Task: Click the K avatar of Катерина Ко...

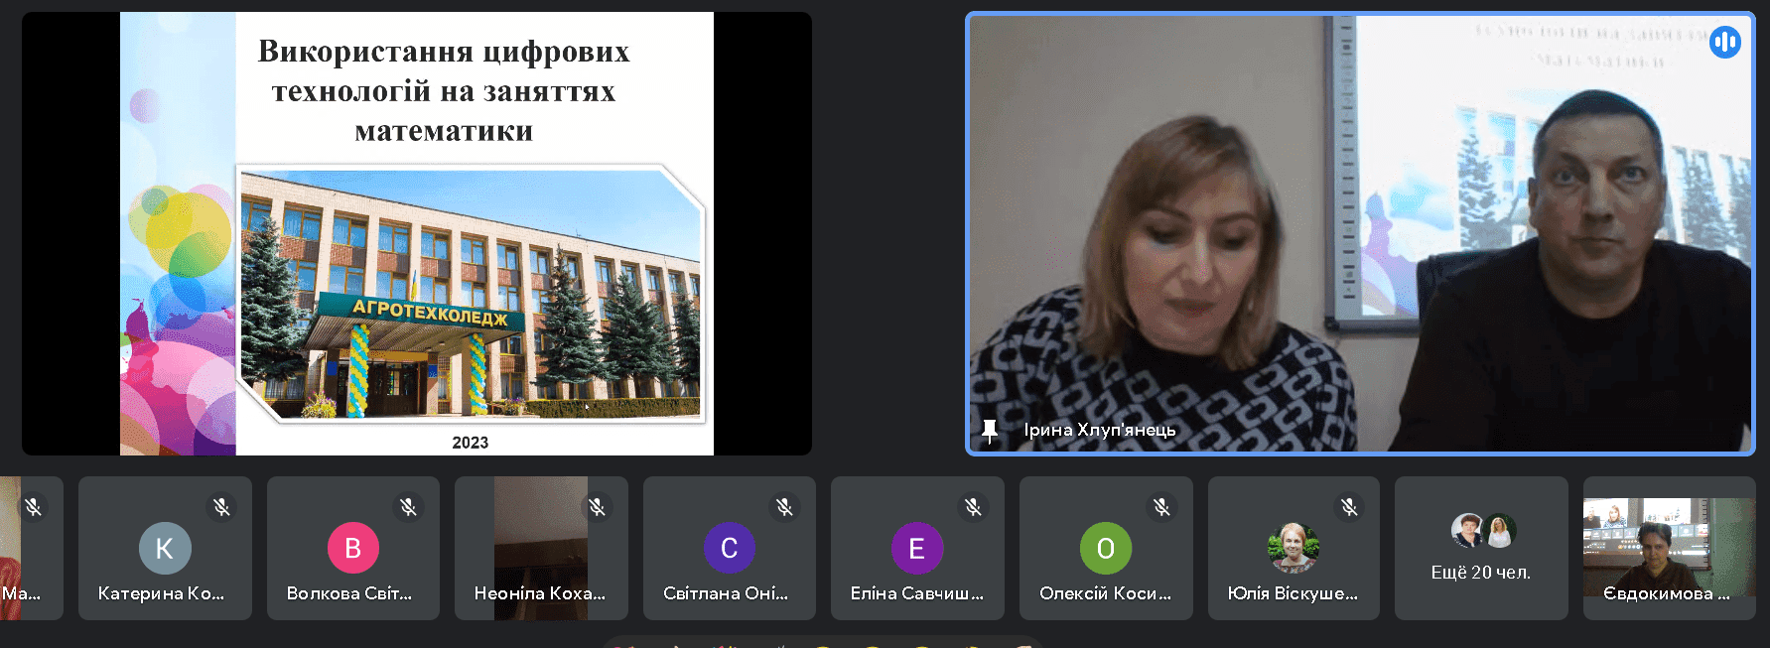Action: click(x=165, y=548)
